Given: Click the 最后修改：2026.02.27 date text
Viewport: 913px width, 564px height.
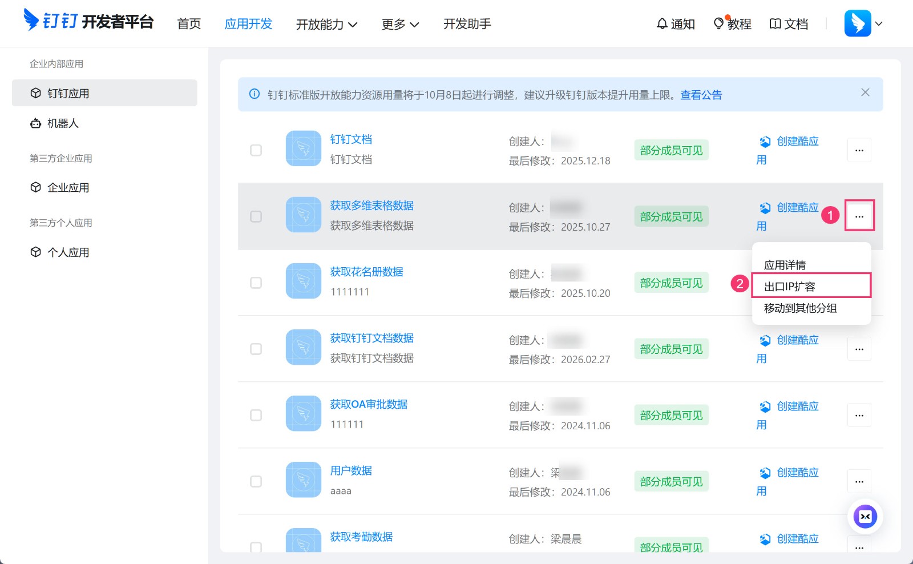Looking at the screenshot, I should coord(560,360).
